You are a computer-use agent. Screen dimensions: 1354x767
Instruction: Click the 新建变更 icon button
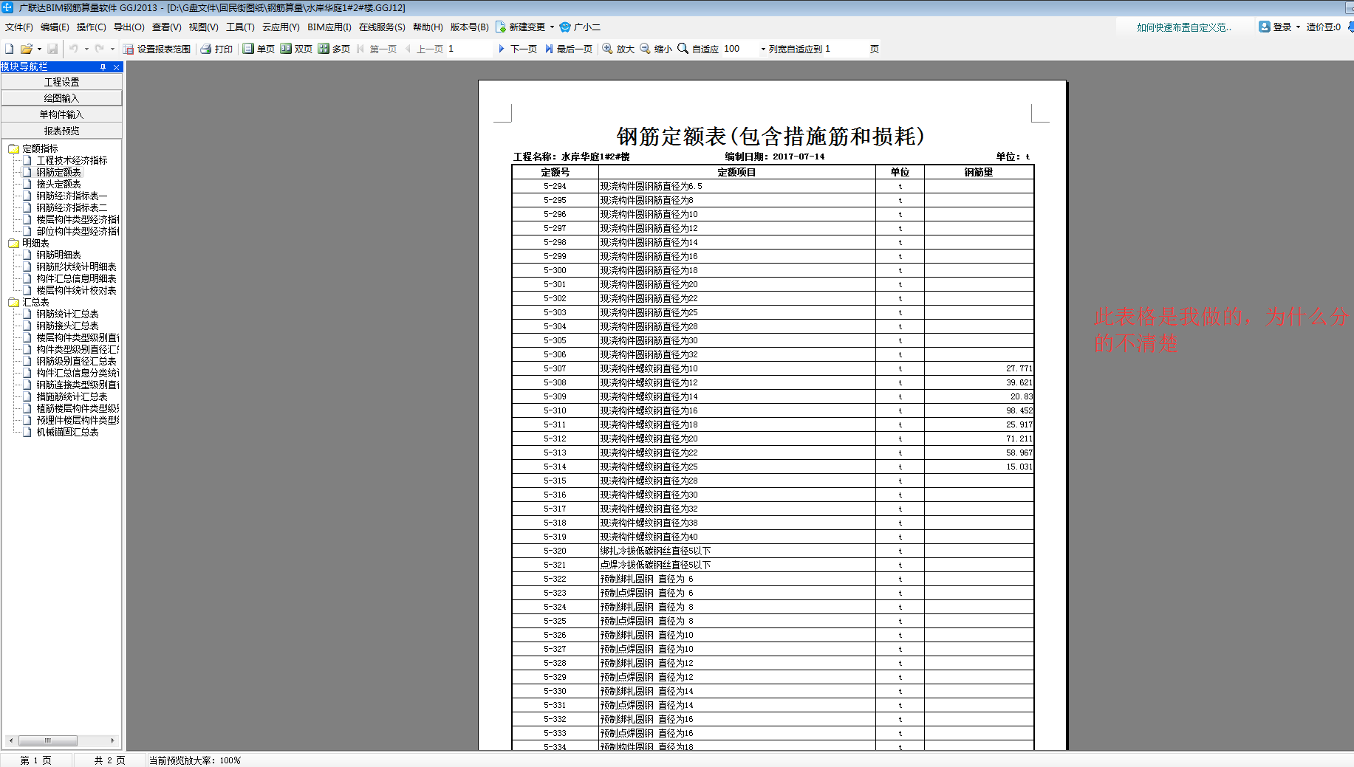click(501, 27)
